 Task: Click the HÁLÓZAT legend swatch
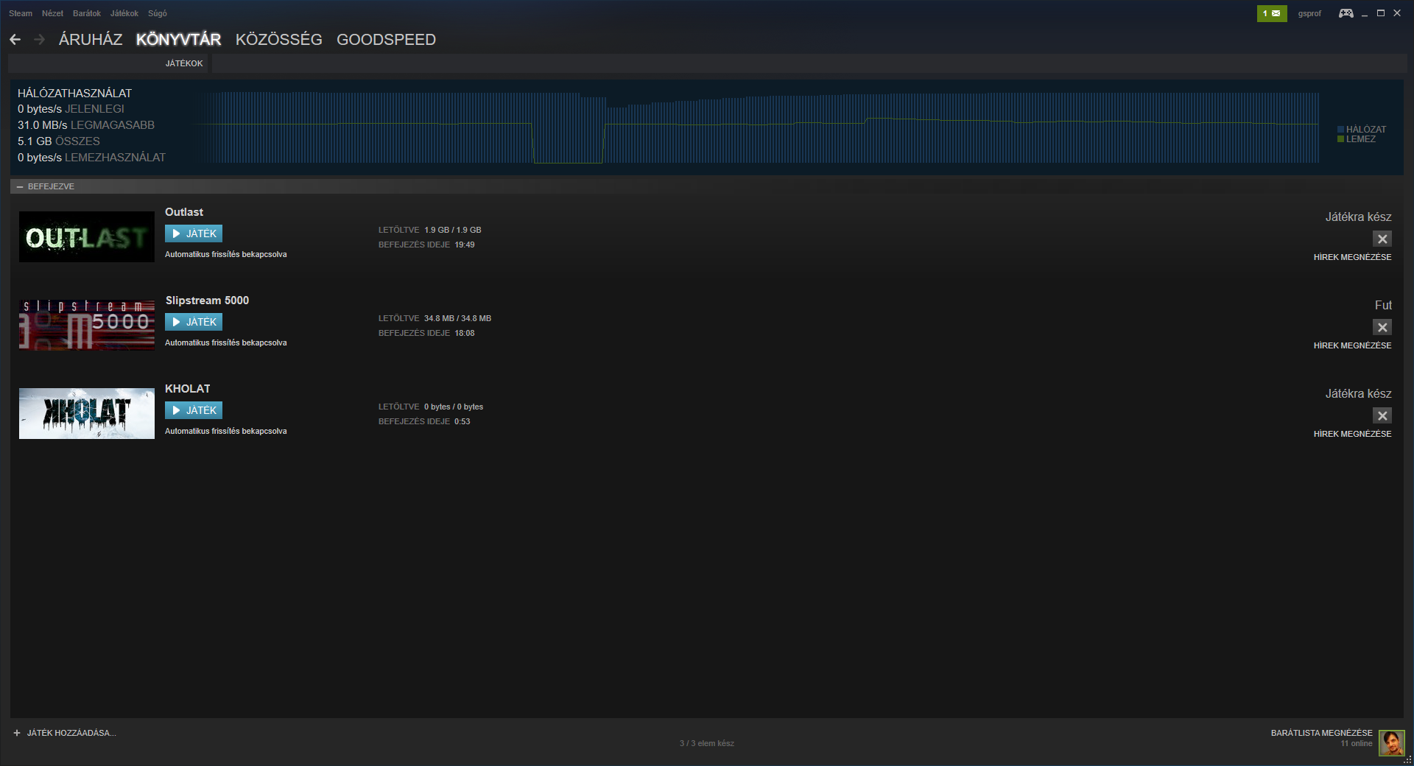click(x=1341, y=130)
